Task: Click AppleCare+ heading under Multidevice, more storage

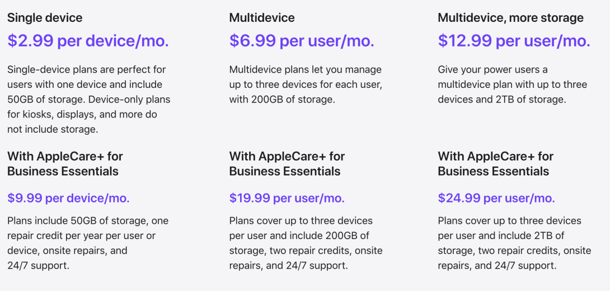Action: pyautogui.click(x=496, y=163)
